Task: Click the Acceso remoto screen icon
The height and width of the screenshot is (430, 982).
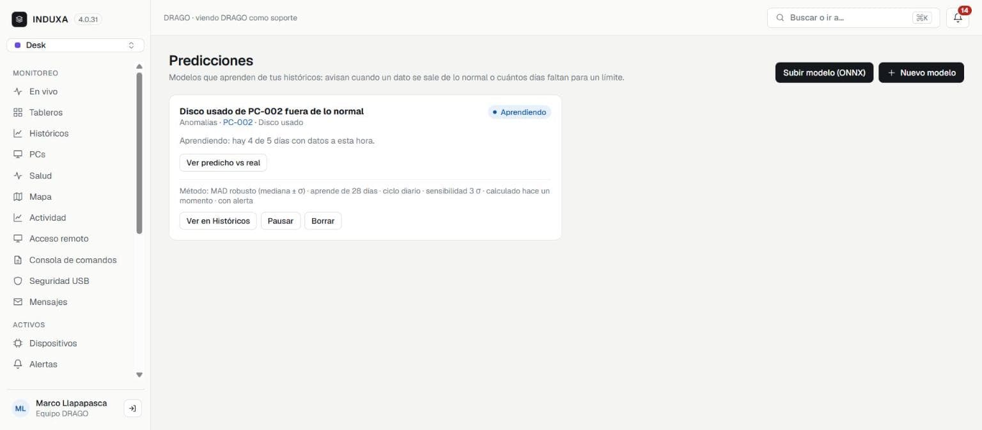Action: pyautogui.click(x=18, y=239)
